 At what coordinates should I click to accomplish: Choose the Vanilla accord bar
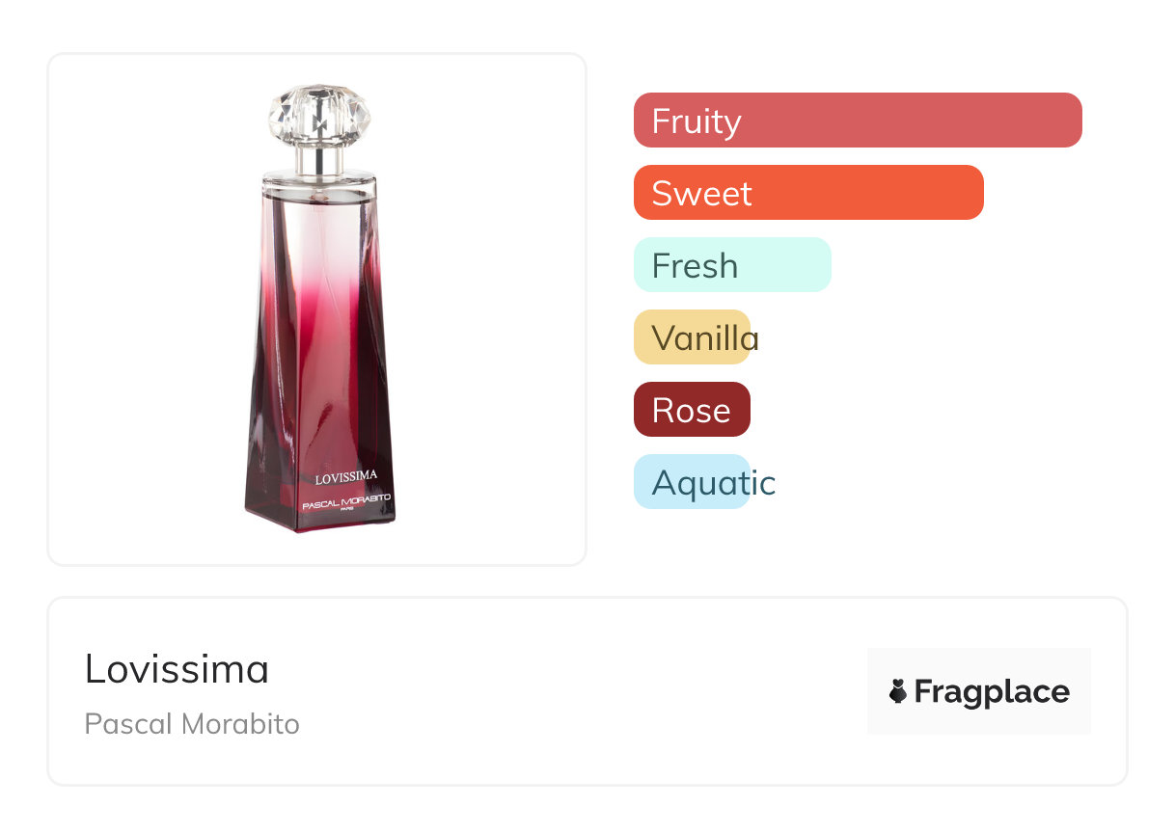click(692, 337)
